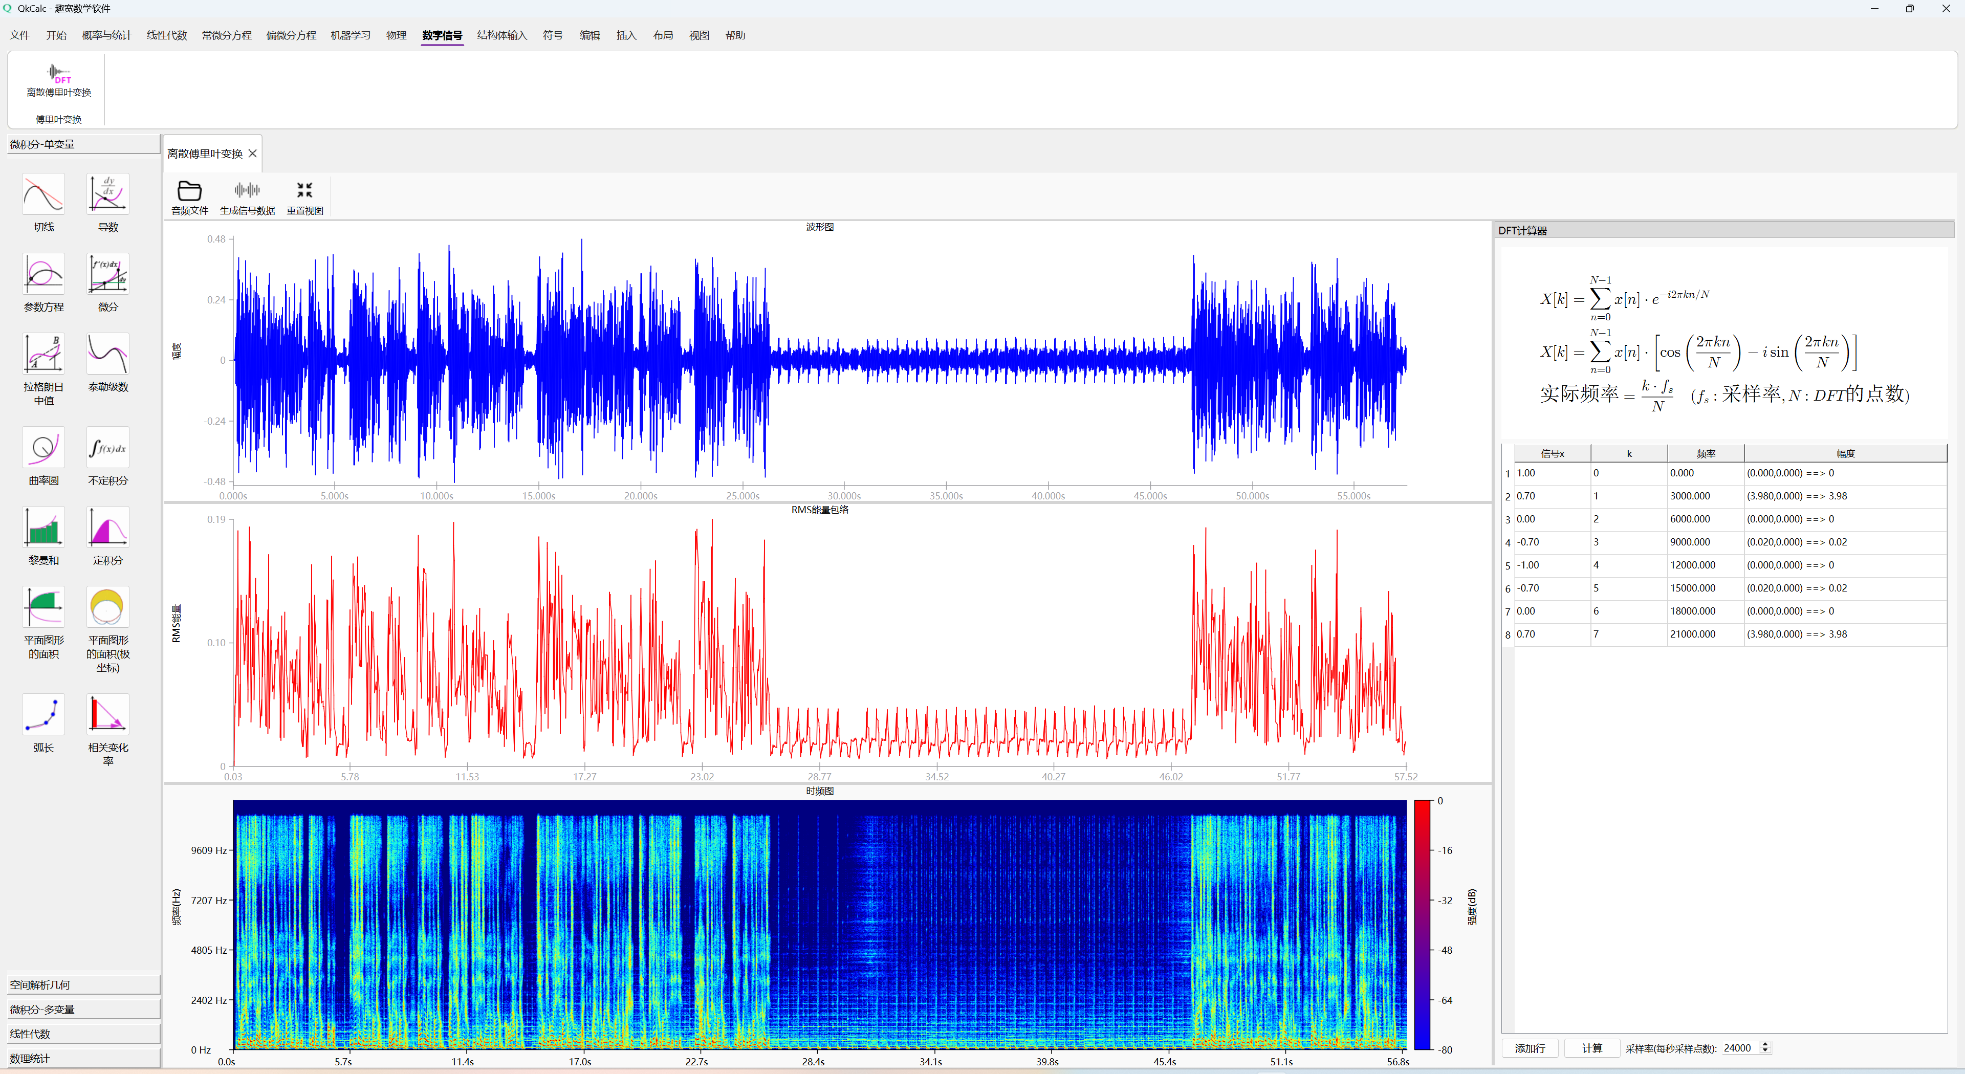Click the 离散傅里叶变换 DFT ribbon icon
1965x1074 pixels.
(x=59, y=74)
